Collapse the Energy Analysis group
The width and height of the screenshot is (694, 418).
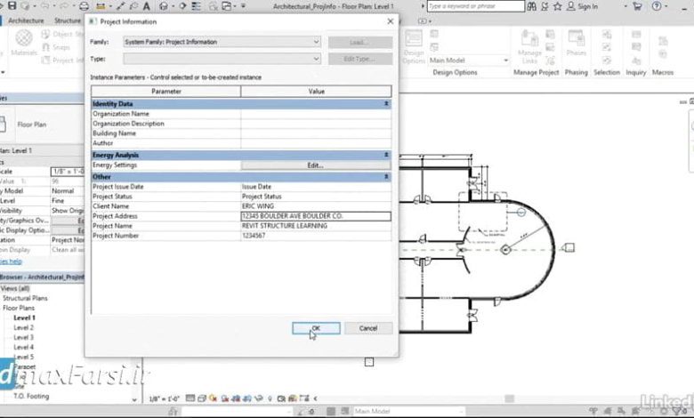tap(386, 155)
